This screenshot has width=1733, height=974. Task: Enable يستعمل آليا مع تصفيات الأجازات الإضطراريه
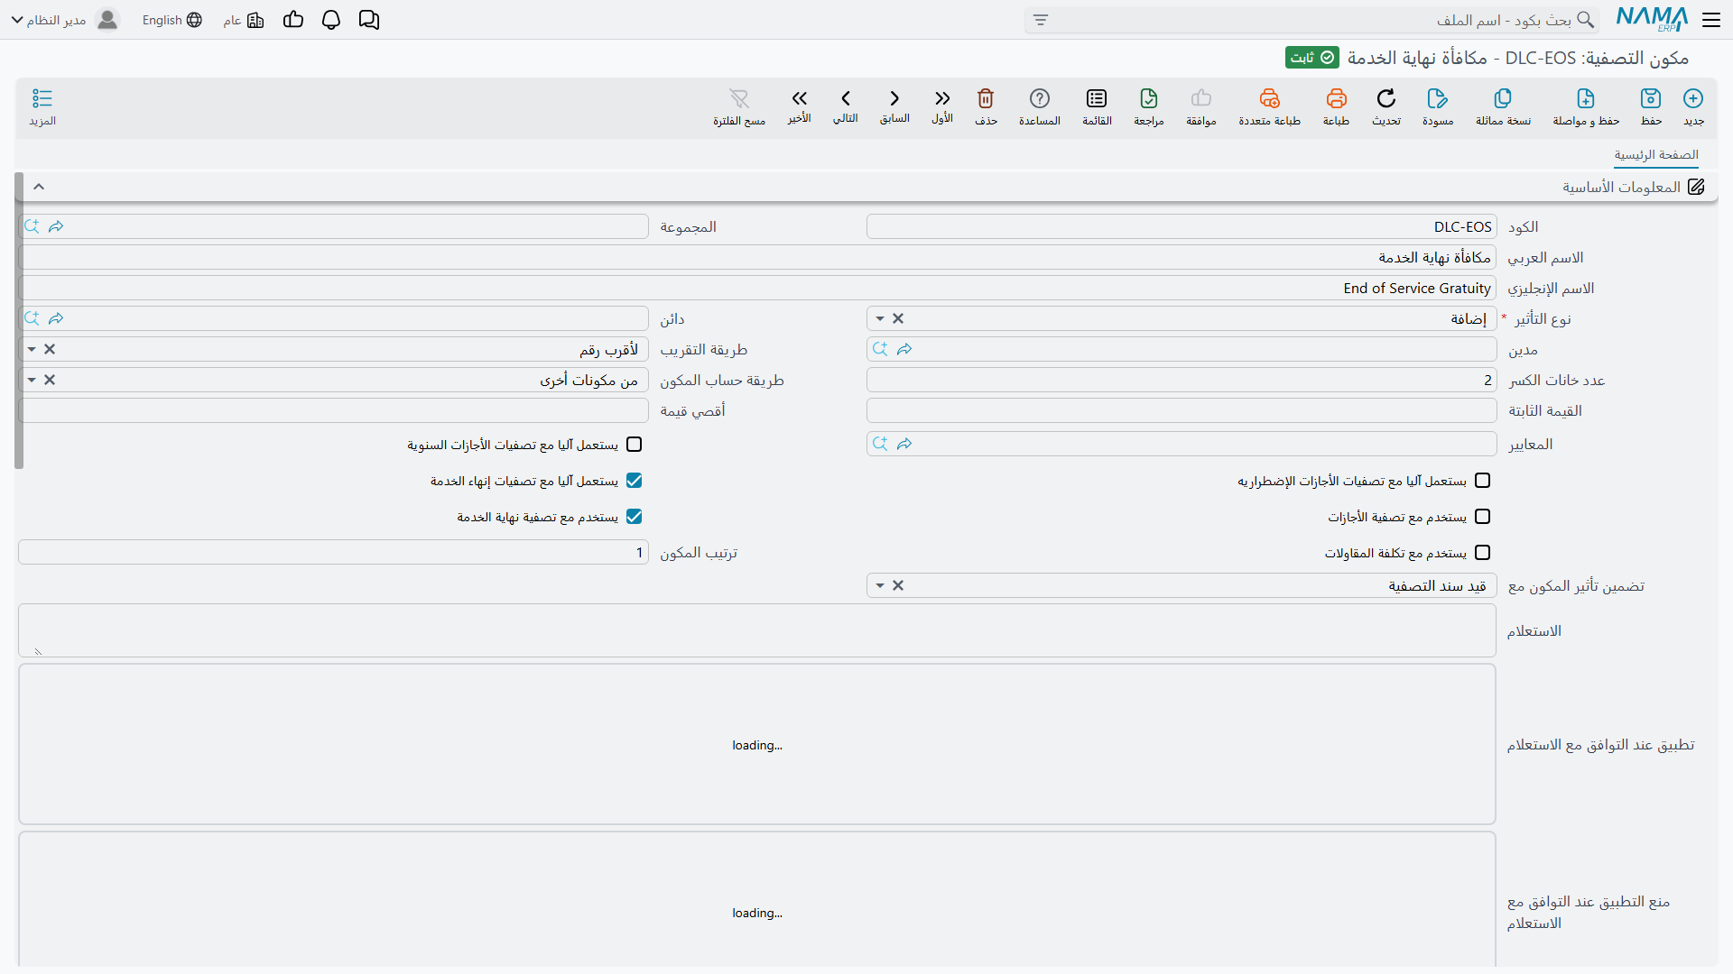click(x=1482, y=481)
